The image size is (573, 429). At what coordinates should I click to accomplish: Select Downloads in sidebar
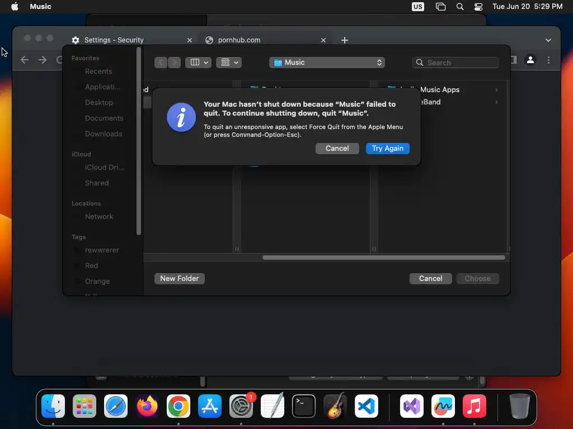tap(104, 134)
